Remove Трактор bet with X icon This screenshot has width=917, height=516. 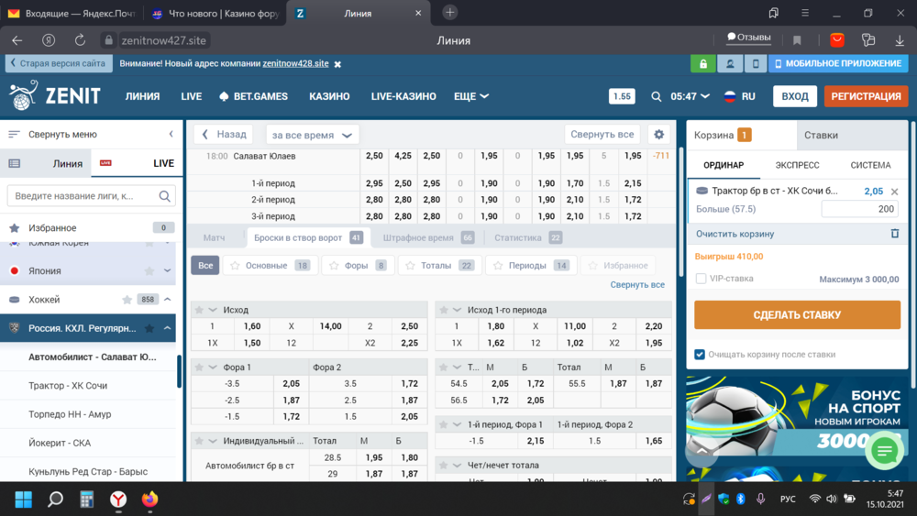coord(894,192)
